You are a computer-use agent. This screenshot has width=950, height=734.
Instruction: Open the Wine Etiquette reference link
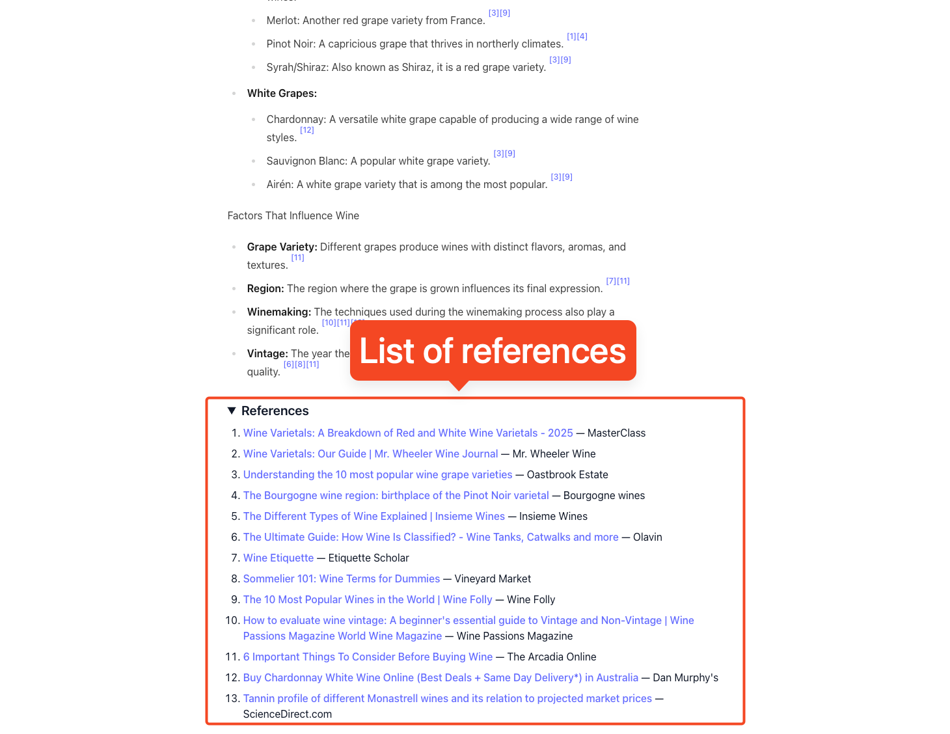(278, 558)
